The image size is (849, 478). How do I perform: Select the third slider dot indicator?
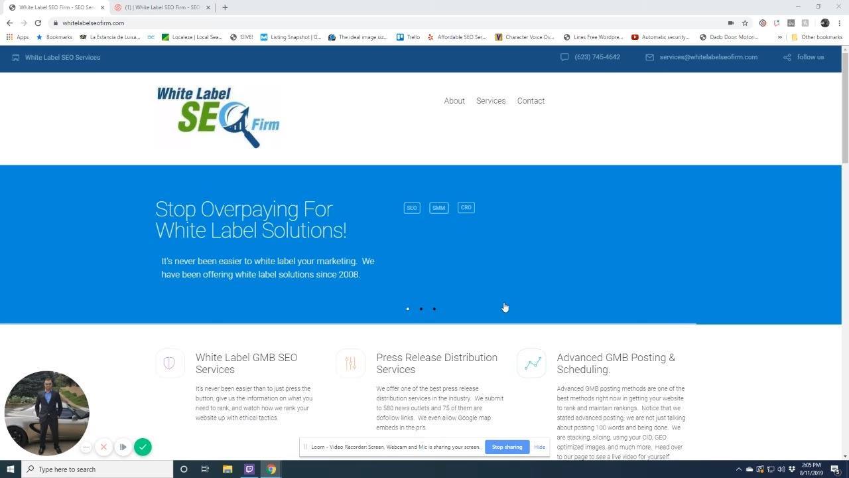434,309
